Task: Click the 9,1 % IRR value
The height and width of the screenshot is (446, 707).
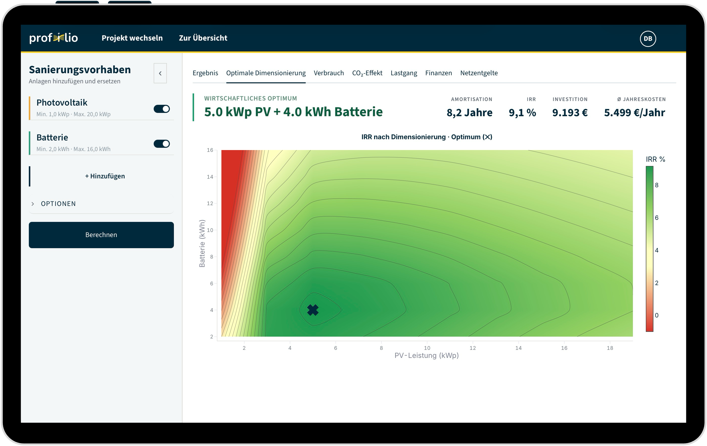Action: 522,113
